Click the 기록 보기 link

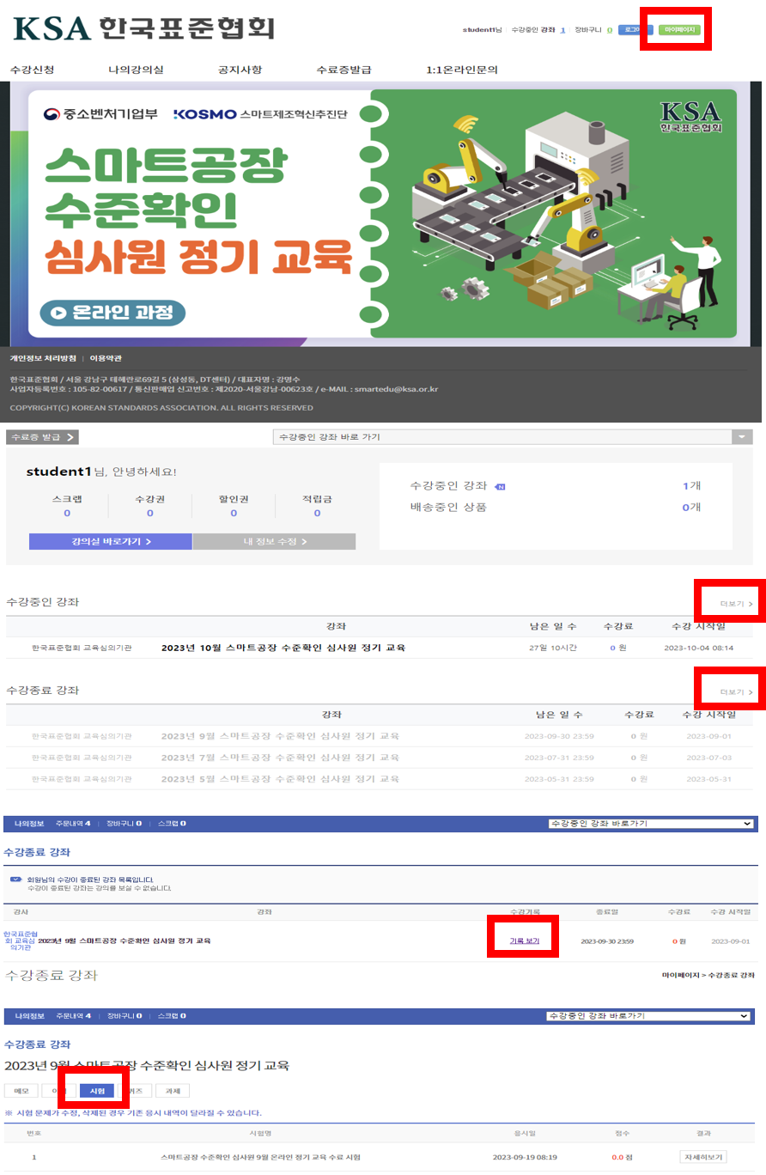pos(524,941)
